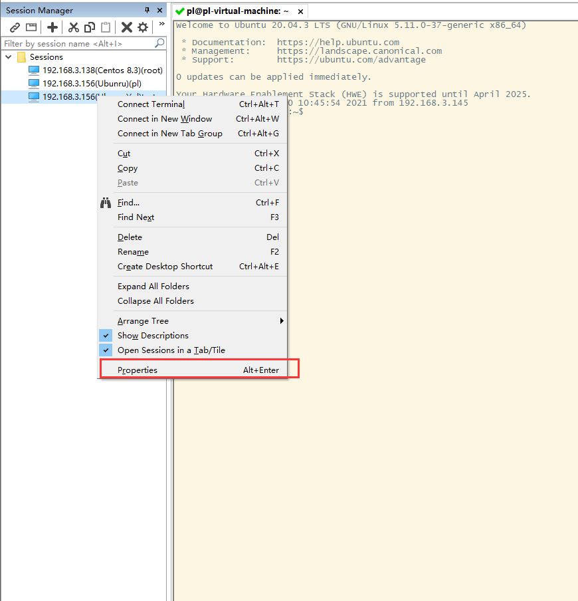Close the pl@pl-virtual-machine tab
This screenshot has width=578, height=601.
click(x=301, y=11)
